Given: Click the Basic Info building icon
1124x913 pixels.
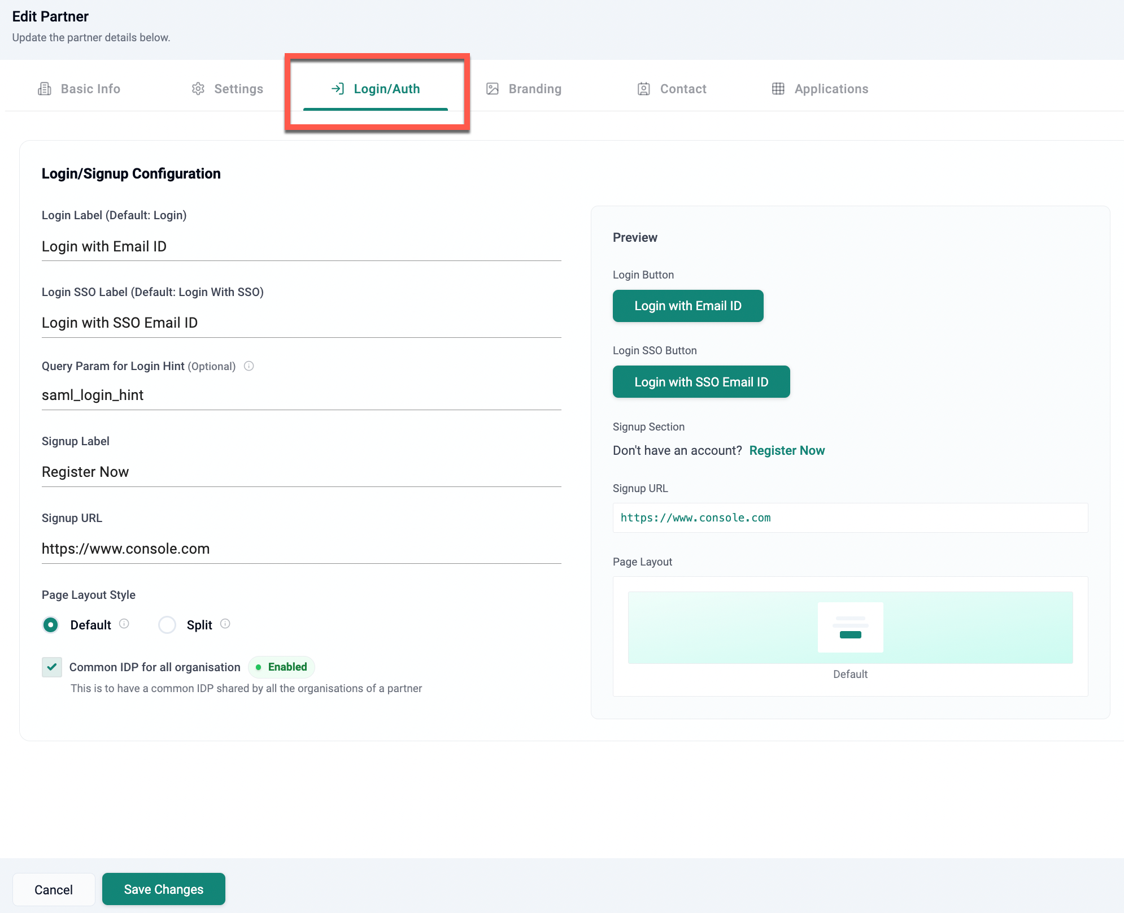Looking at the screenshot, I should (45, 89).
